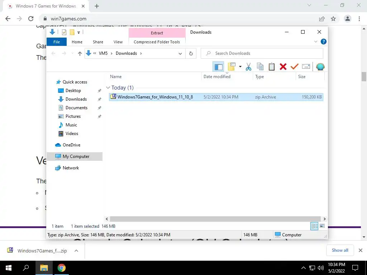
Task: Open download options chevron for Windows7Games zip
Action: (x=76, y=251)
